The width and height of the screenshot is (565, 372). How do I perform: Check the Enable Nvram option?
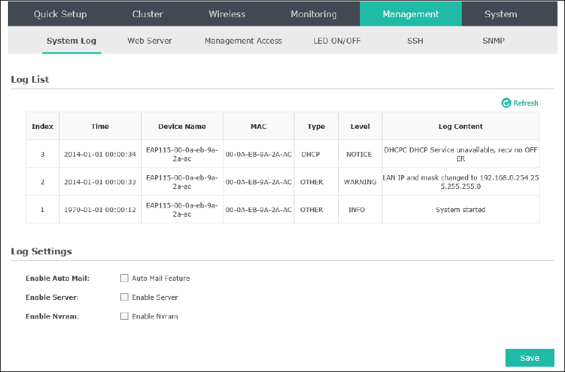point(124,316)
